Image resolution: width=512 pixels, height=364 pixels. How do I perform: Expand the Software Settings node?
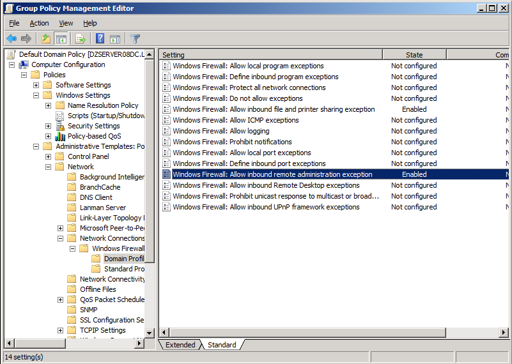click(36, 85)
